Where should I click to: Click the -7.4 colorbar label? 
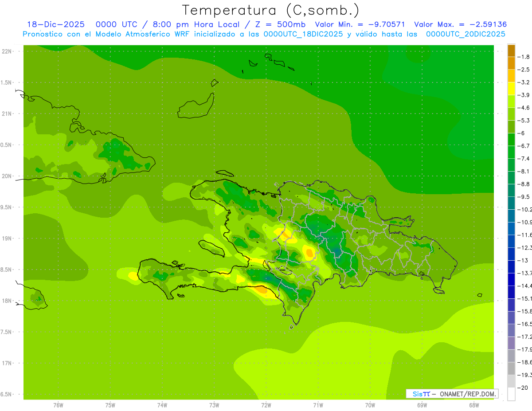click(x=524, y=158)
